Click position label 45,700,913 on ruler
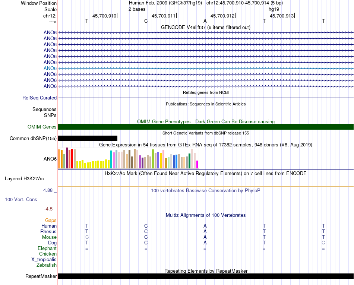This screenshot has height=285, width=354. coord(282,16)
